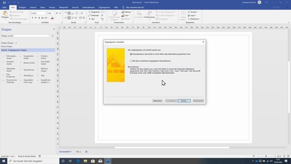Screen dimensions: 291x164
Task: Open the Suchen dropdown in Bearbeiten group
Action: pos(193,12)
